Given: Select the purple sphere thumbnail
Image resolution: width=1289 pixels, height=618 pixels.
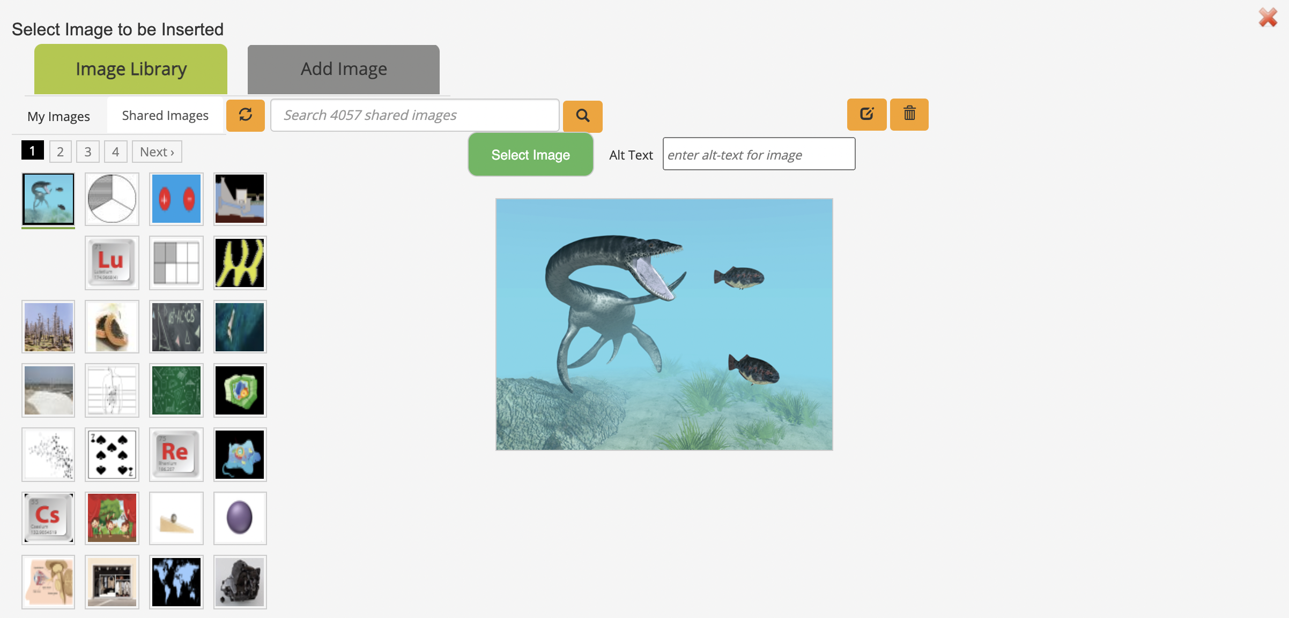Looking at the screenshot, I should click(240, 518).
